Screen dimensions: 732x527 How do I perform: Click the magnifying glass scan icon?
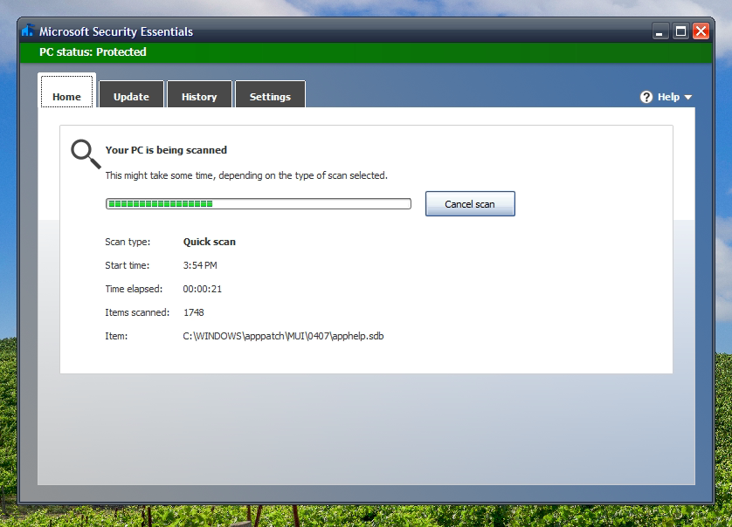85,153
